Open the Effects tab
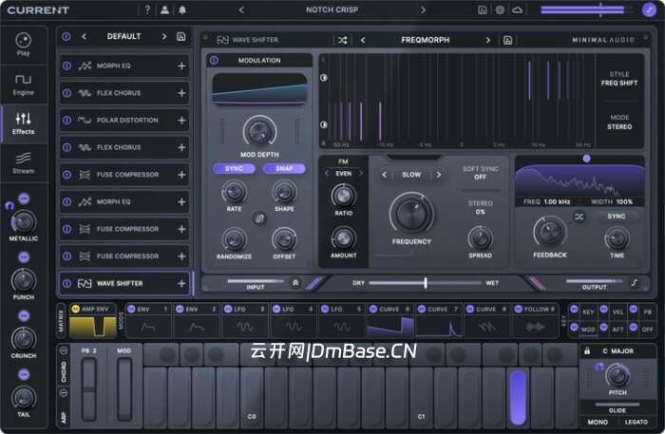This screenshot has width=665, height=434. [24, 123]
